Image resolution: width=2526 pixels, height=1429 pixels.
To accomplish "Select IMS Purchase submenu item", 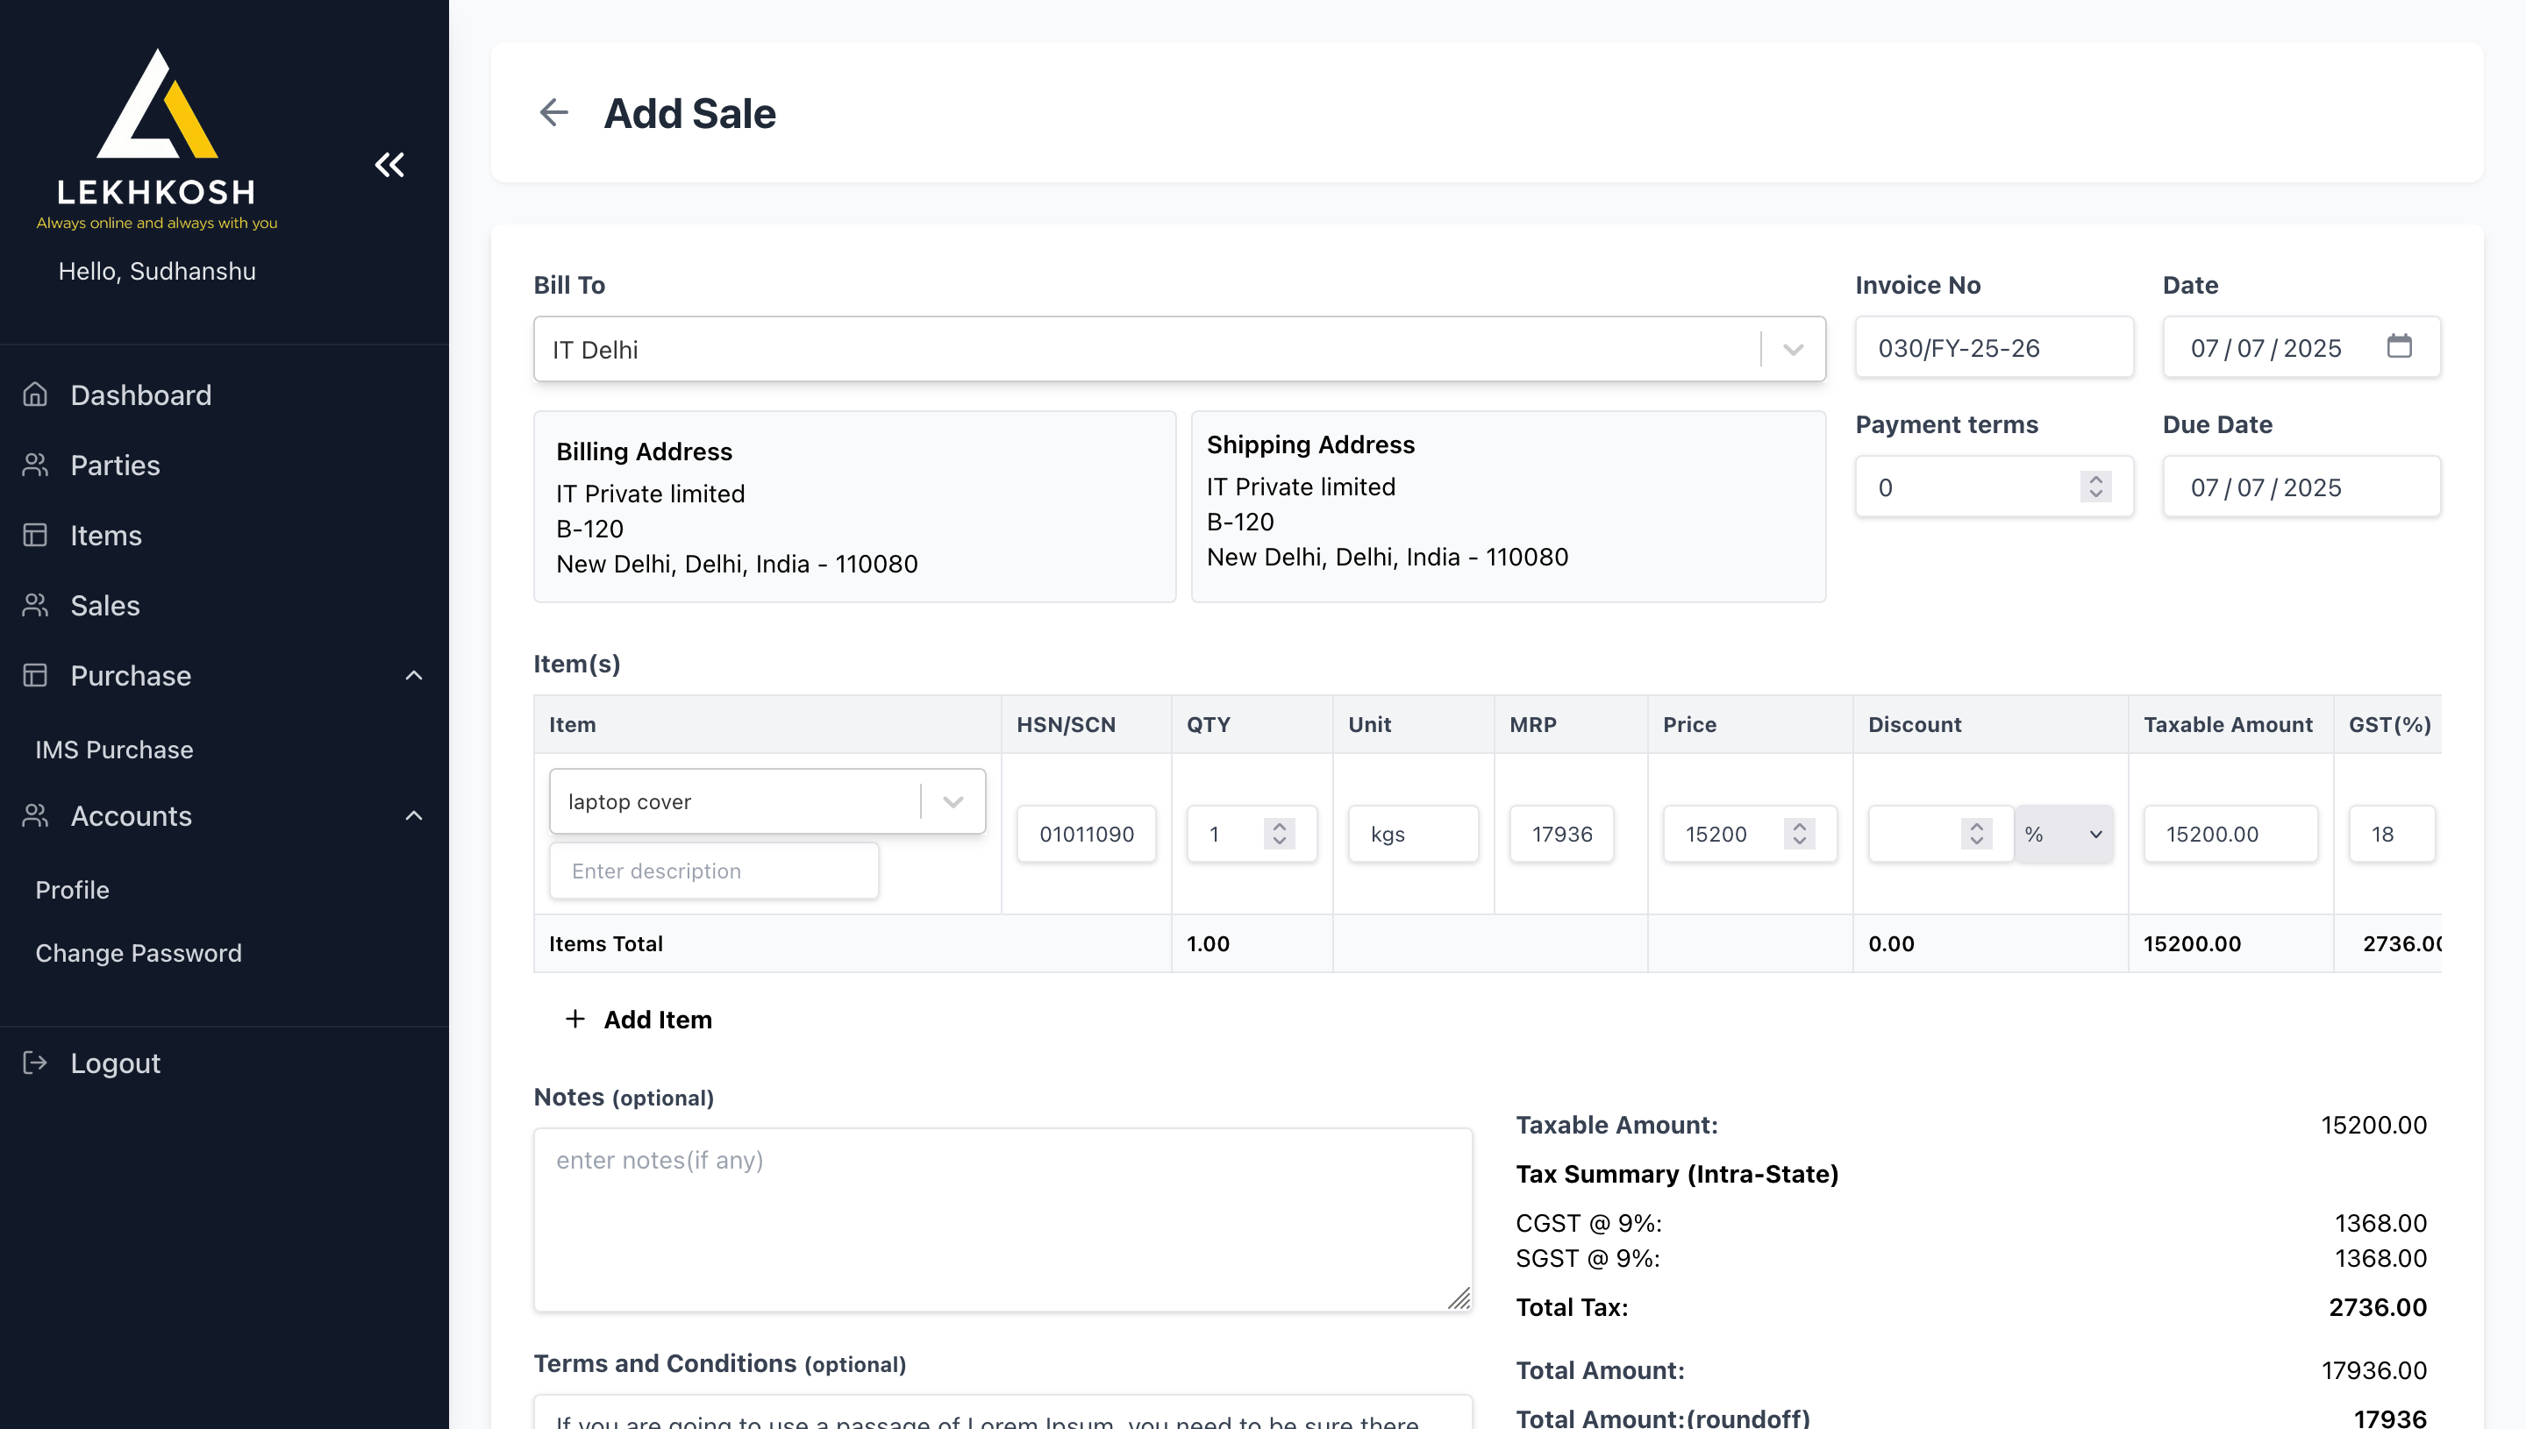I will 114,749.
